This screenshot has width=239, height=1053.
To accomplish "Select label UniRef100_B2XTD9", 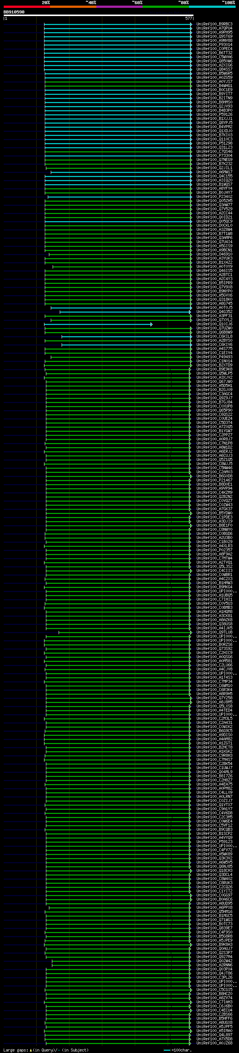I will 214,365.
